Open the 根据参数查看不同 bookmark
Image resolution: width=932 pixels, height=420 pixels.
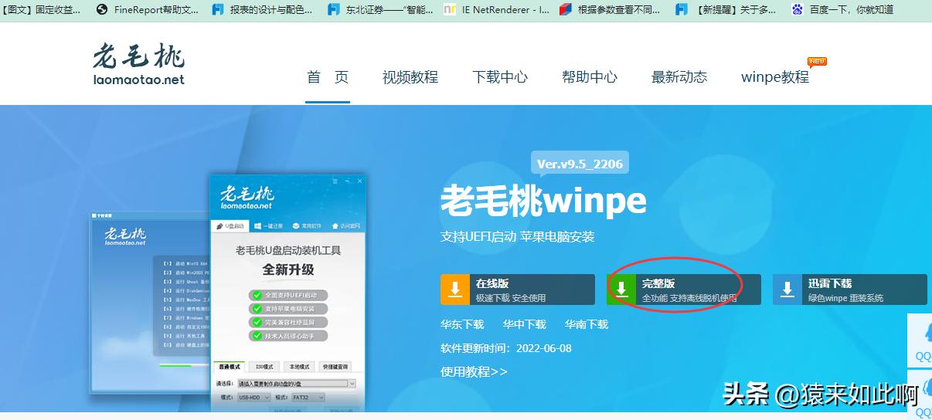(x=611, y=10)
